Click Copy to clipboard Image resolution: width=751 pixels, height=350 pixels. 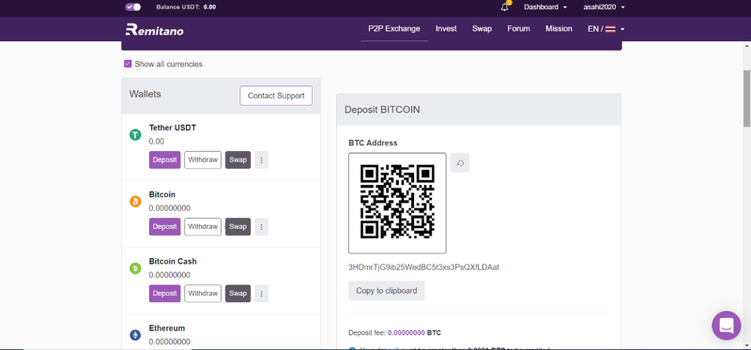click(387, 291)
